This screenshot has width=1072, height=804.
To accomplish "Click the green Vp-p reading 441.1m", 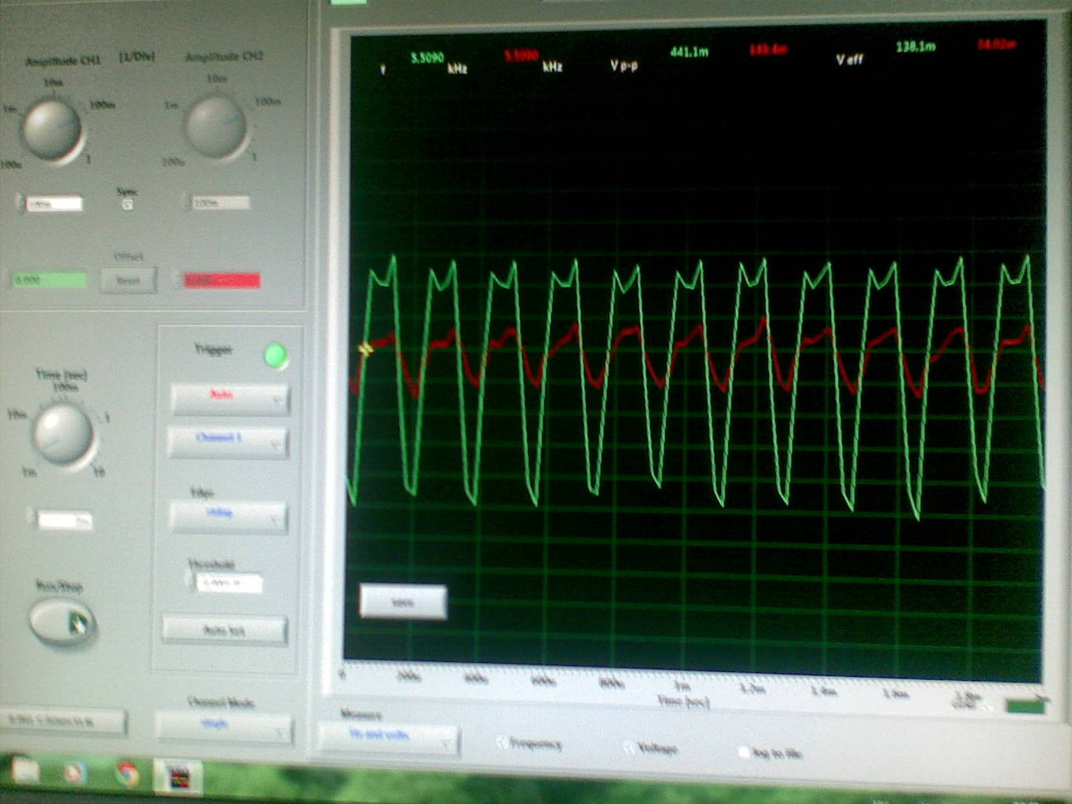I will tap(690, 52).
